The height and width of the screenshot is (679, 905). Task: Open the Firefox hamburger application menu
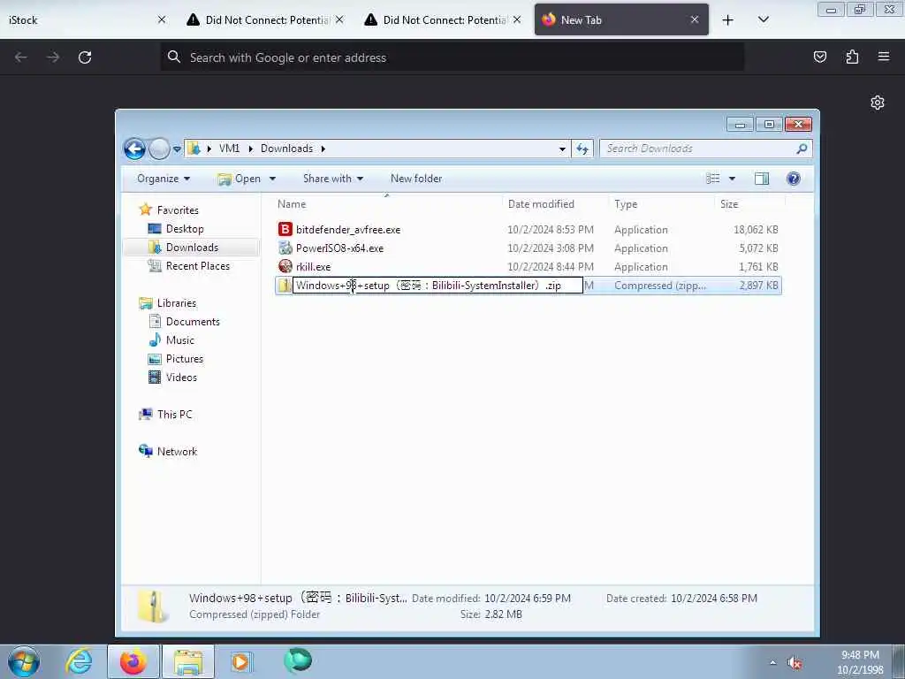tap(884, 57)
